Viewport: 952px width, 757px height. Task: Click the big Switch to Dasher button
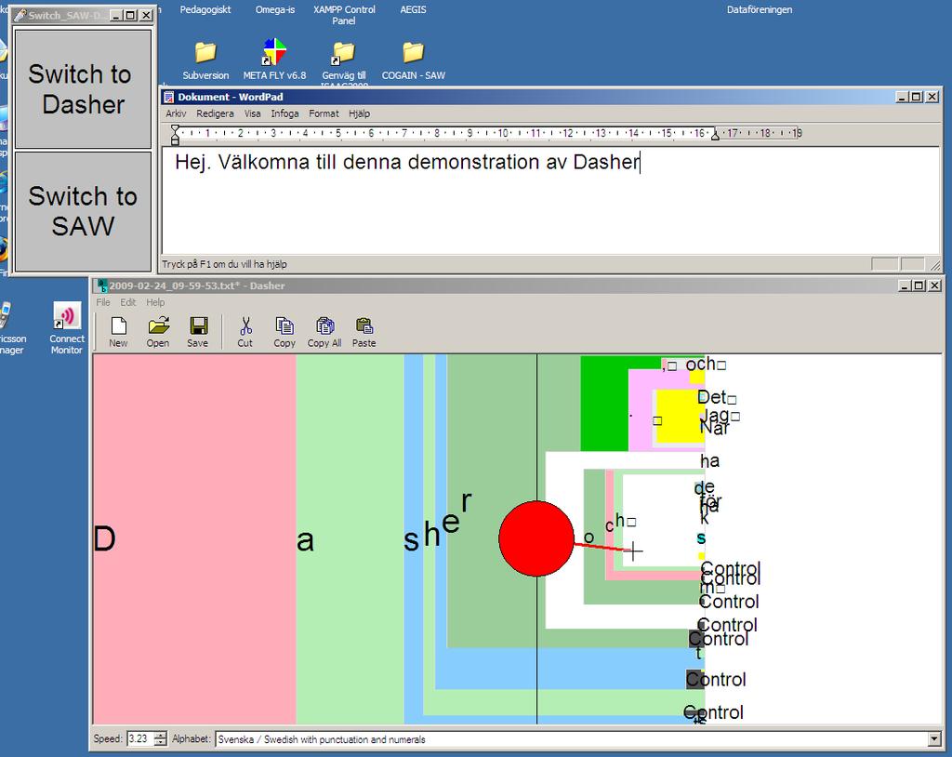[x=83, y=88]
